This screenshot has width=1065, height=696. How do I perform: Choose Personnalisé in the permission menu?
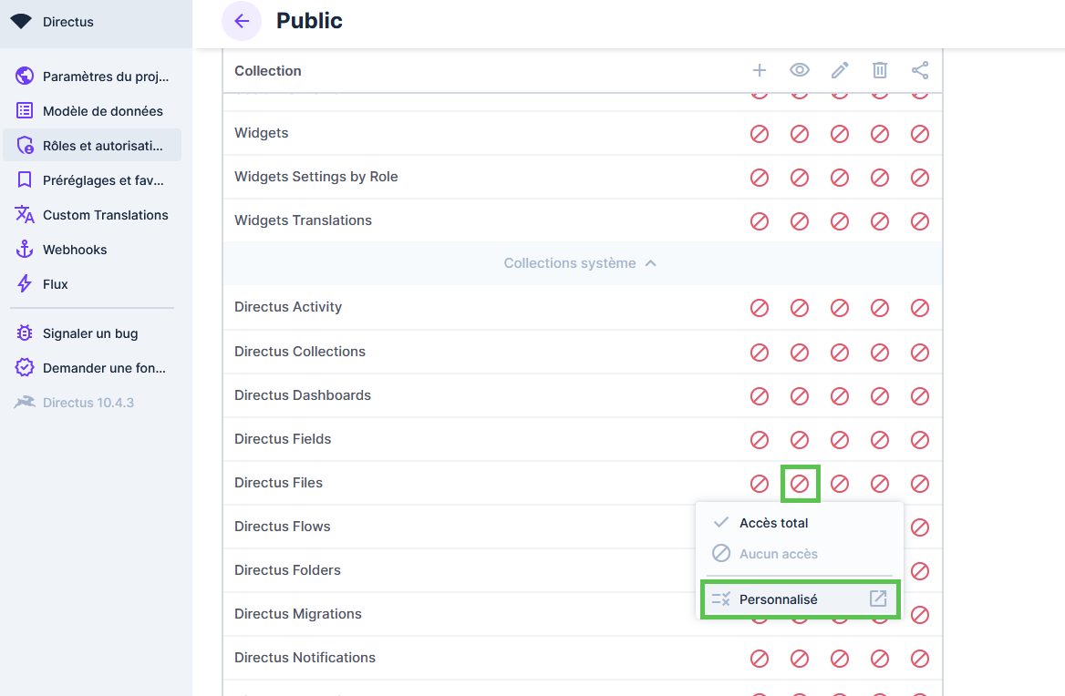[778, 599]
